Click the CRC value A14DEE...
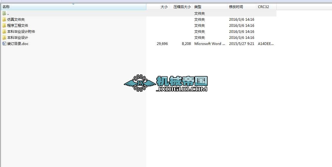Viewport: 332px width, 167px height. pyautogui.click(x=266, y=44)
